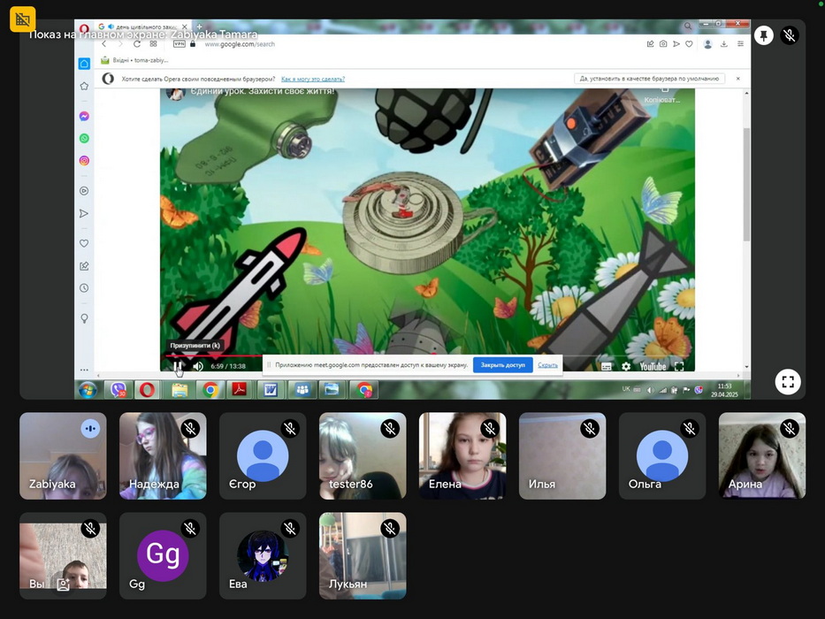The image size is (825, 619).
Task: Click the Opera icon in the Windows taskbar
Action: click(147, 389)
